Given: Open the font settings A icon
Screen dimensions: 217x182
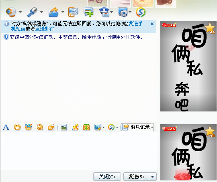Looking at the screenshot, I should [6, 127].
